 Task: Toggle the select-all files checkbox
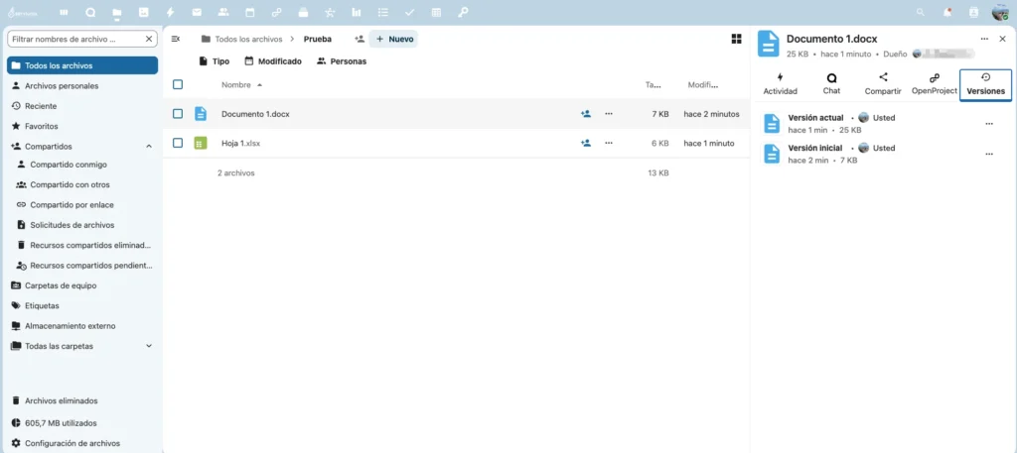[x=178, y=84]
